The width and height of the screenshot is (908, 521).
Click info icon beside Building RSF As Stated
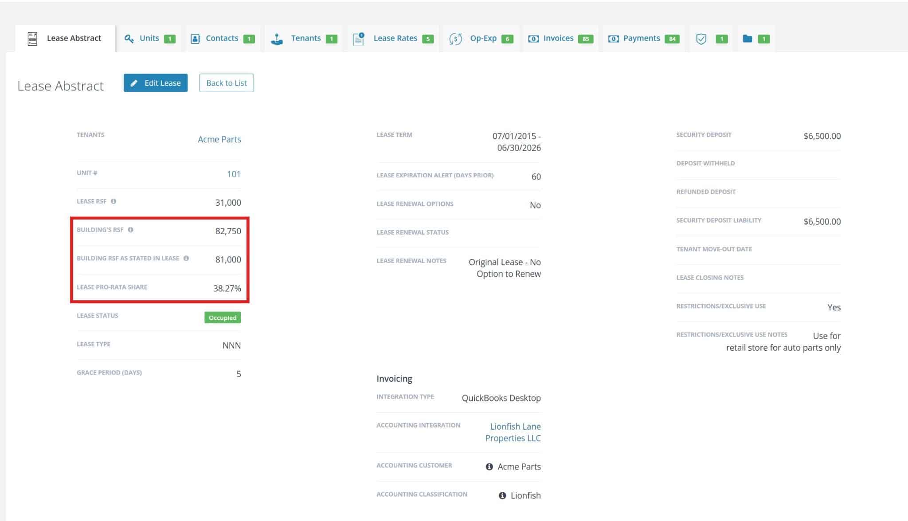(186, 258)
